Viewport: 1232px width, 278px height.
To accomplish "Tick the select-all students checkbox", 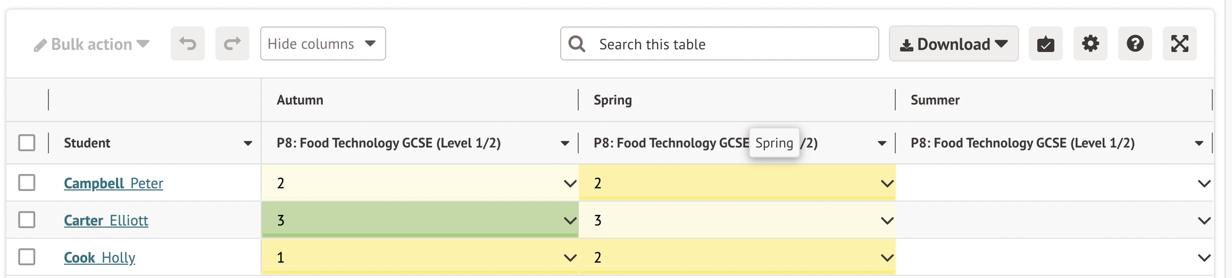I will coord(27,143).
